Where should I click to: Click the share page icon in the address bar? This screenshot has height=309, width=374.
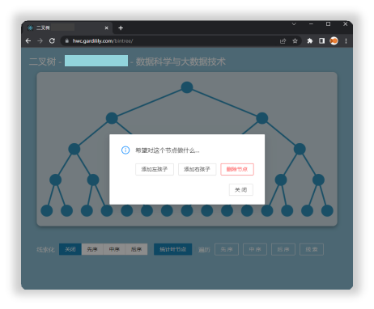point(283,41)
